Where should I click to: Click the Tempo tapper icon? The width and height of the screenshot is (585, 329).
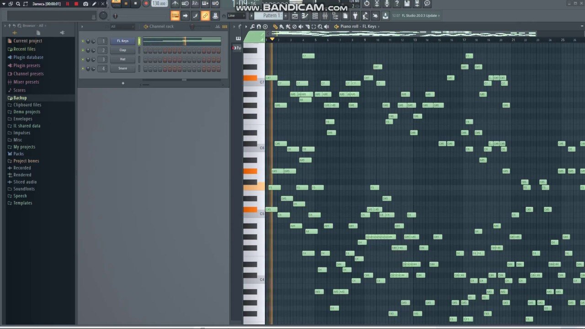[365, 16]
